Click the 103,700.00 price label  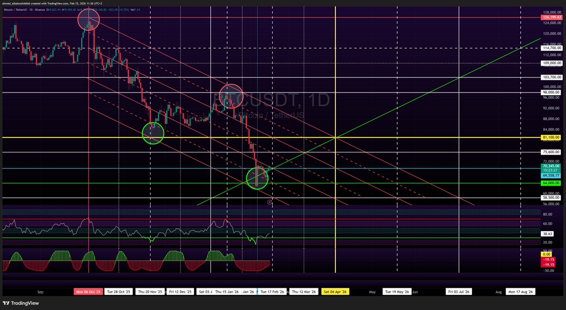pyautogui.click(x=551, y=77)
